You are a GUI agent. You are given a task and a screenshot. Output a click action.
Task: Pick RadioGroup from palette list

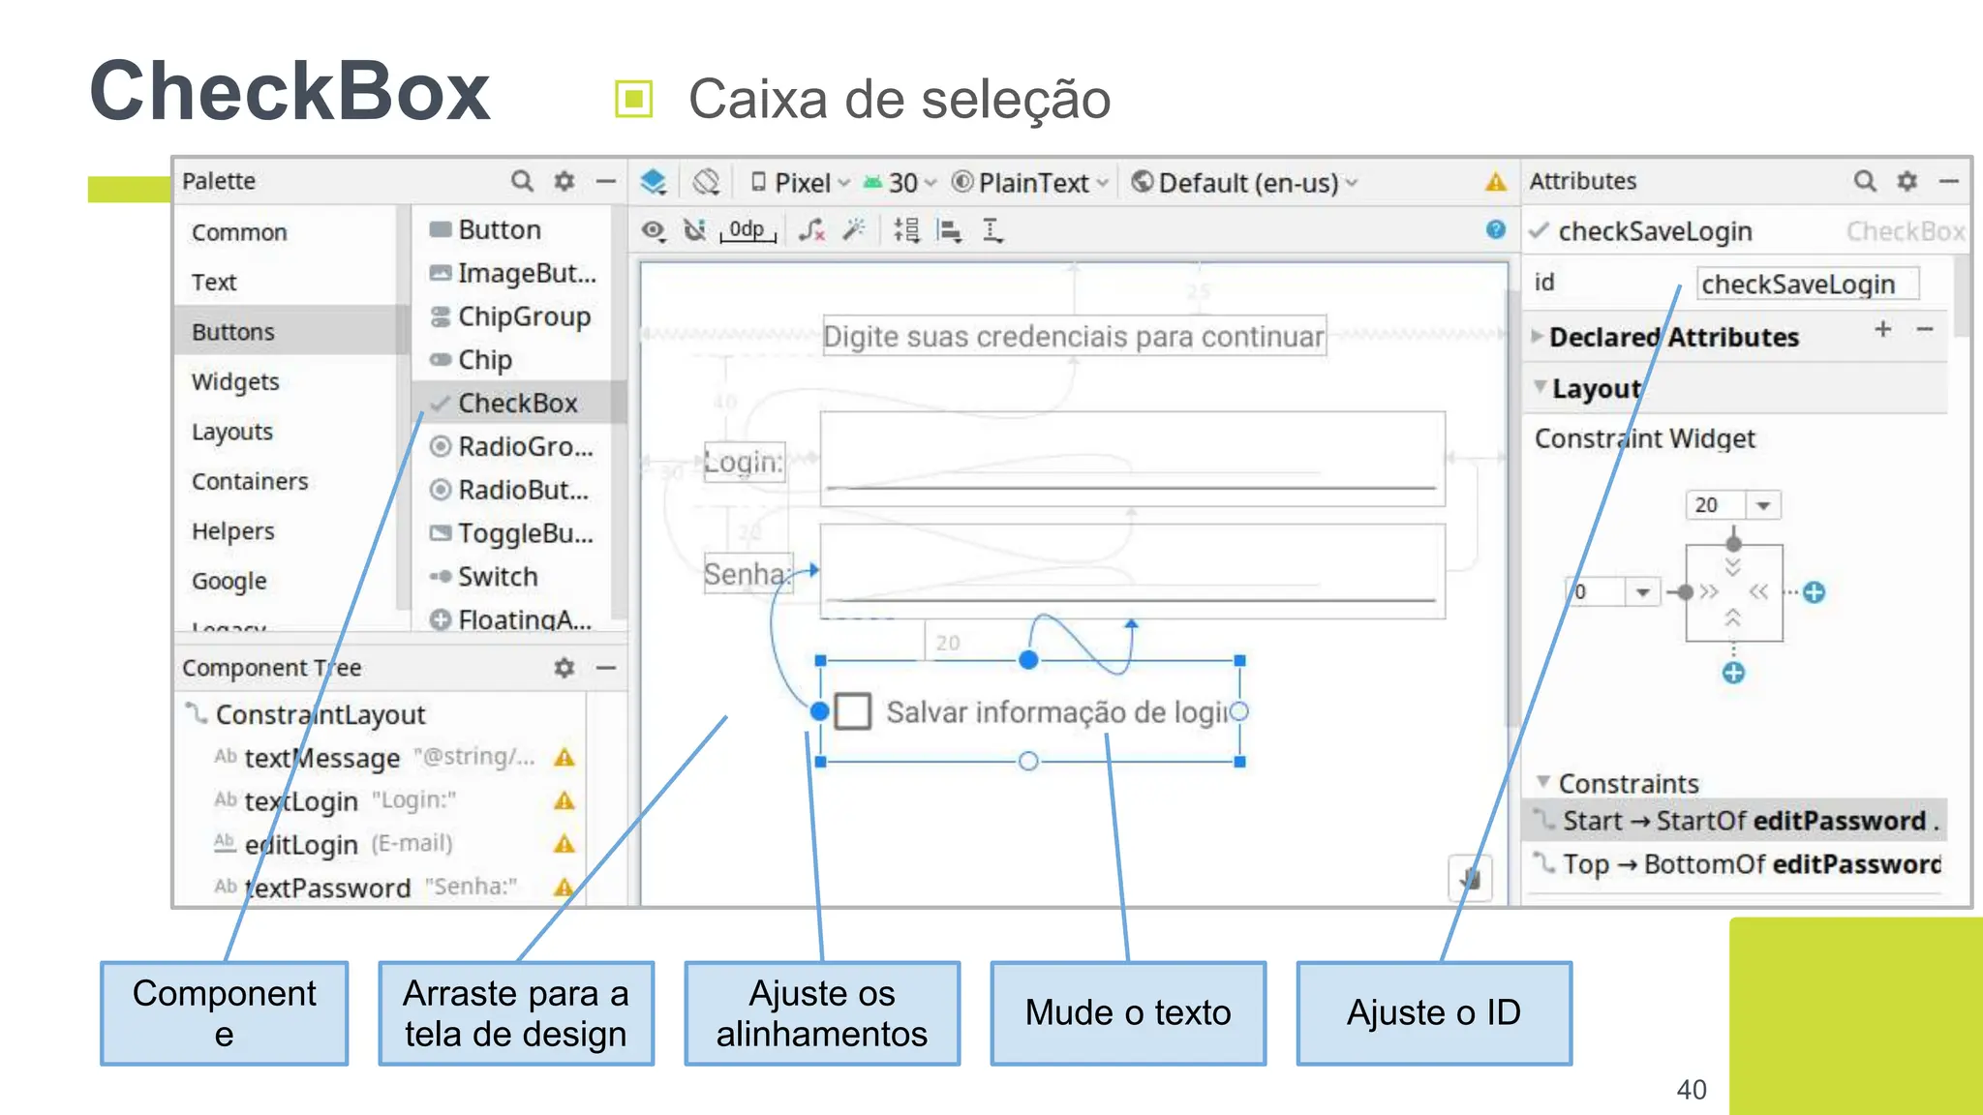pos(512,446)
